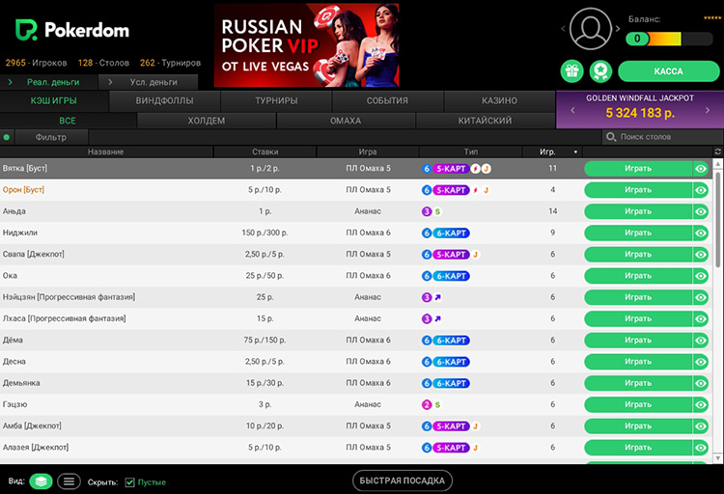Watch the Орон table via eye icon
This screenshot has width=724, height=494.
701,190
